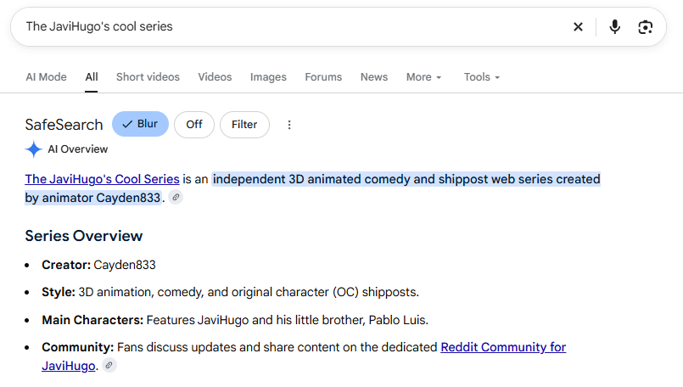Click the 'Main Characters' bullet text
Image resolution: width=683 pixels, height=387 pixels.
[x=235, y=320]
